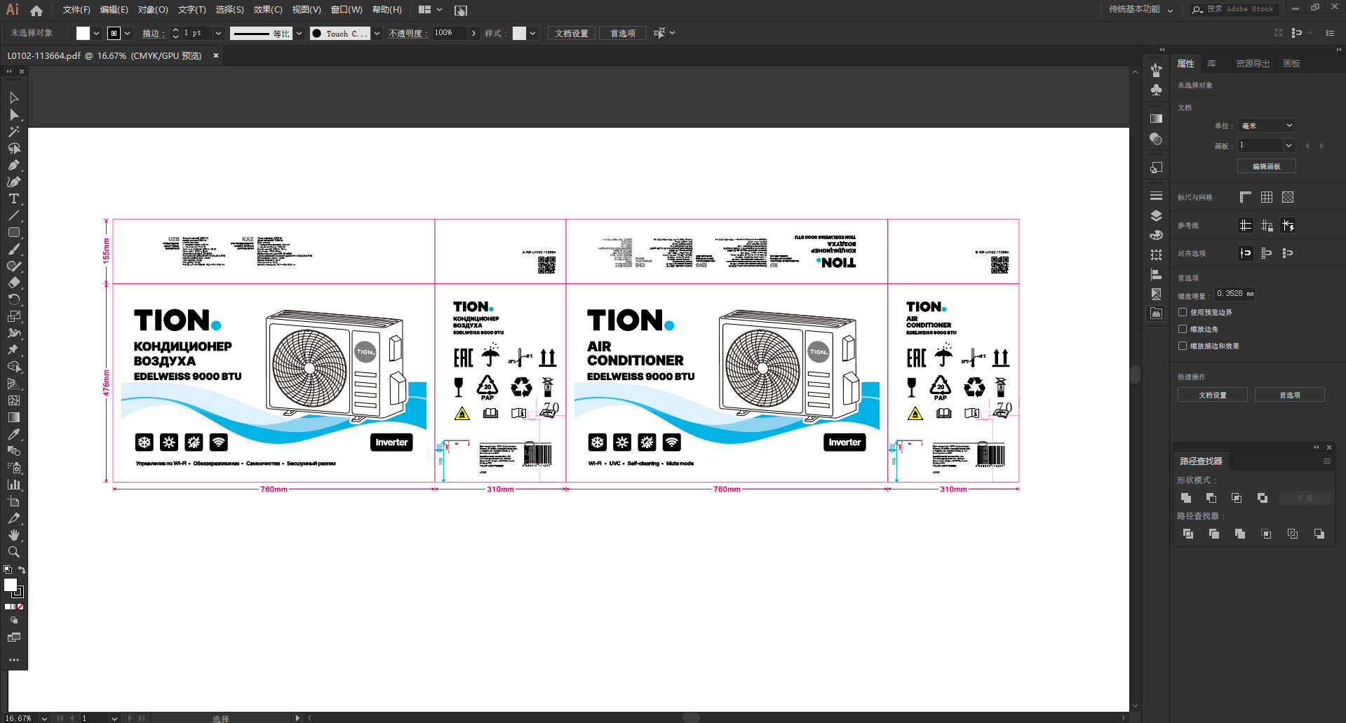Click Pathfinder Minus Back icon

[1319, 534]
